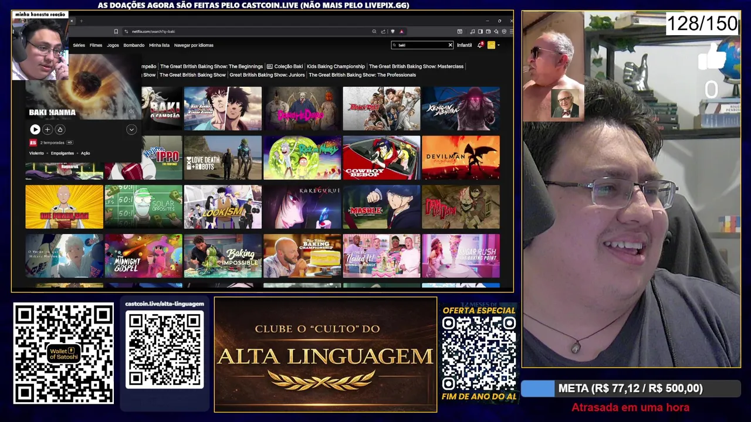Select the Kids Baking Championship suggestion
The width and height of the screenshot is (751, 422).
point(336,66)
